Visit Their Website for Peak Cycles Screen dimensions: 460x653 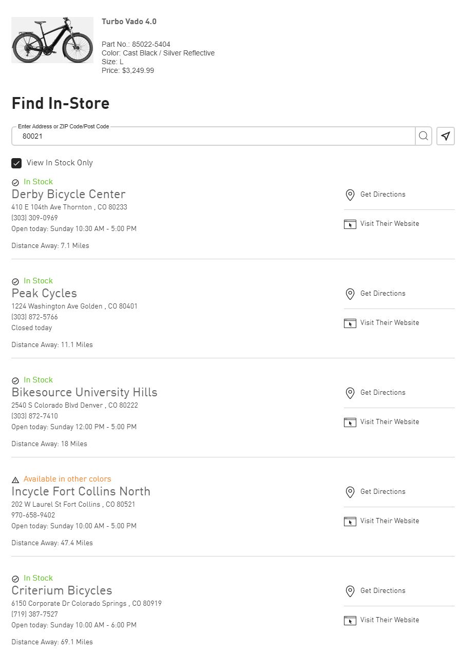click(389, 323)
